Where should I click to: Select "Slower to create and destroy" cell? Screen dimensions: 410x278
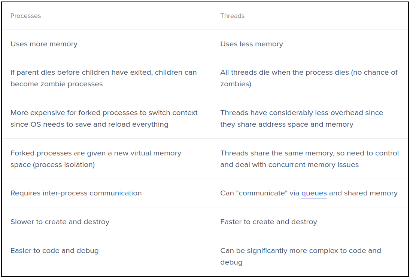[60, 222]
